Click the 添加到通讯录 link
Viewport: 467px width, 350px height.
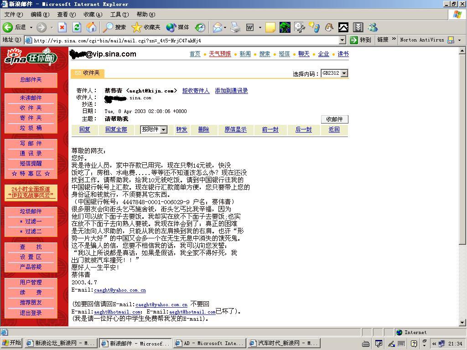pyautogui.click(x=231, y=91)
